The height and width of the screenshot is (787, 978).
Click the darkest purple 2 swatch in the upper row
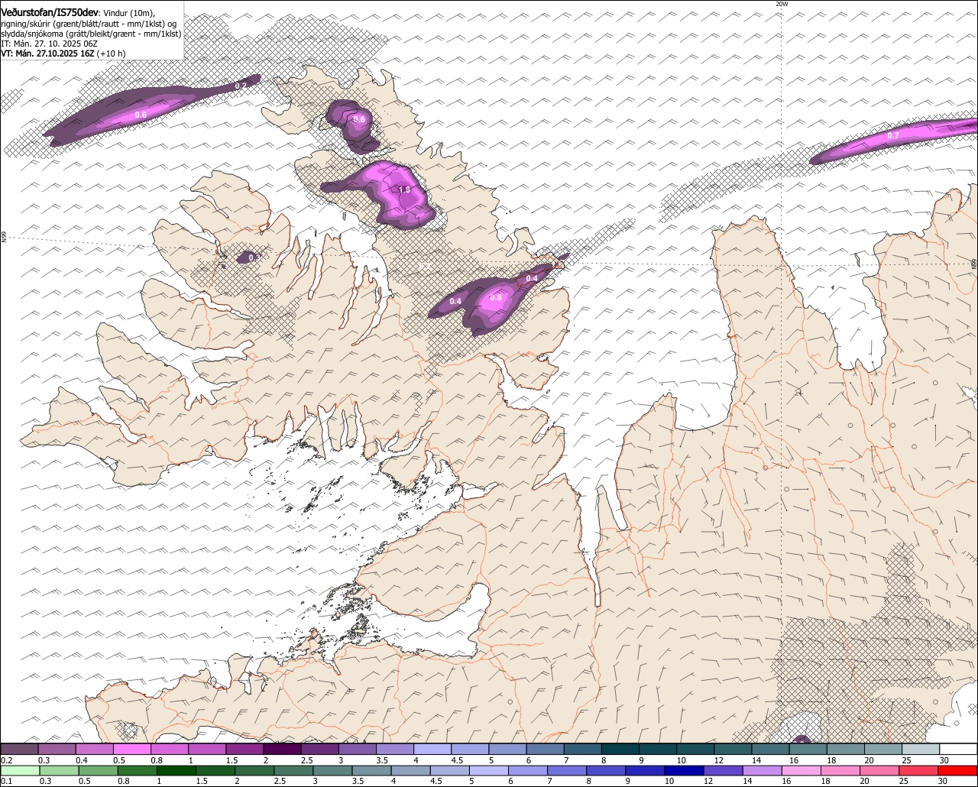tap(282, 750)
